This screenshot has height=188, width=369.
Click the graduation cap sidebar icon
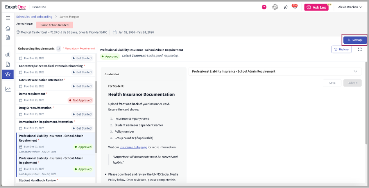click(x=8, y=74)
